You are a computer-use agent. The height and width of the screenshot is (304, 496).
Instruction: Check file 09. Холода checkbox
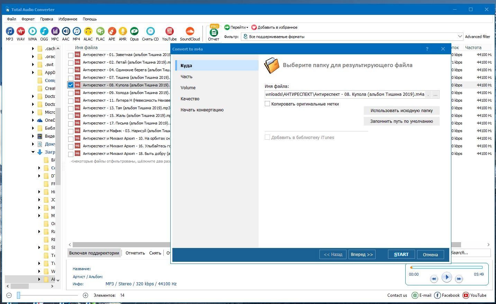[x=71, y=93]
